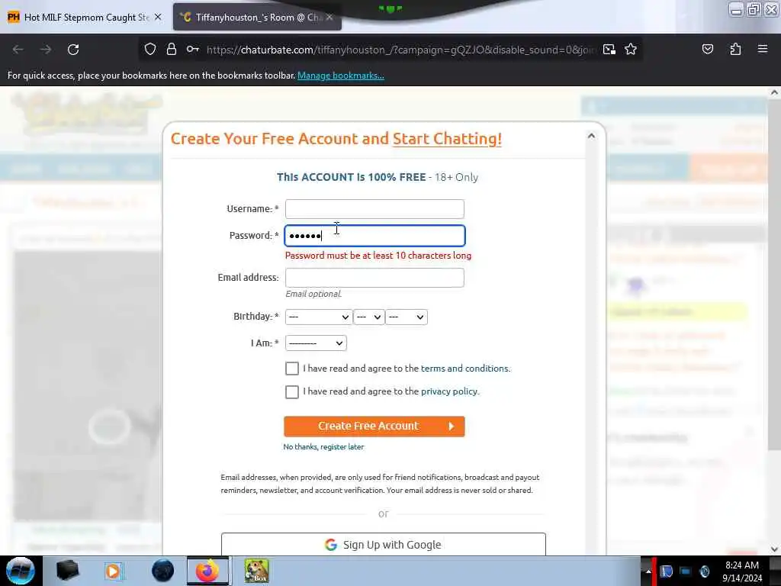This screenshot has width=781, height=586.
Task: Open the tray icon left of the clock
Action: pyautogui.click(x=704, y=571)
